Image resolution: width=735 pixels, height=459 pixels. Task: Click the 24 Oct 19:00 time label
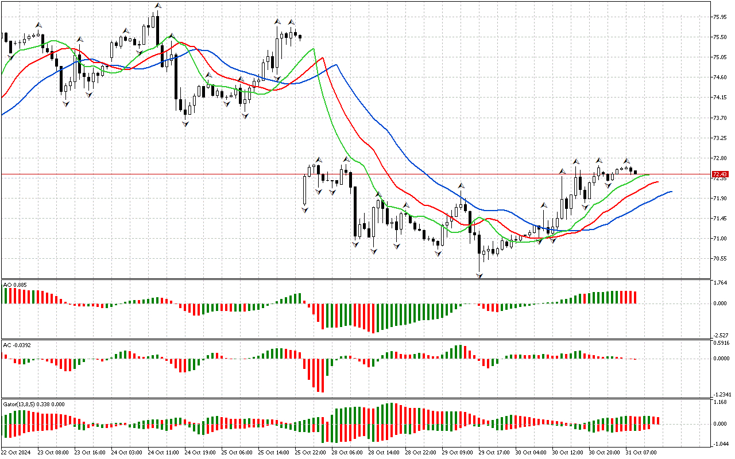[x=200, y=453]
